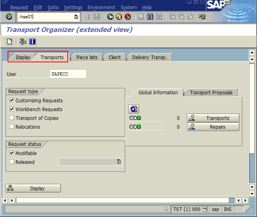The height and width of the screenshot is (217, 257).
Task: Uncheck the Modifiable status checkbox
Action: click(x=12, y=153)
